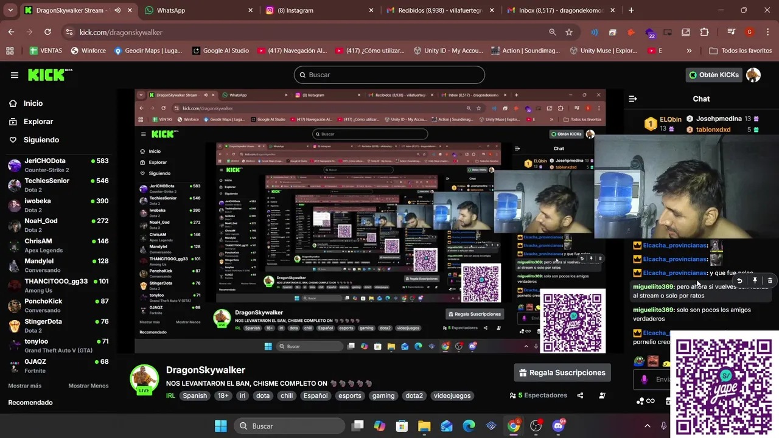The height and width of the screenshot is (438, 779).
Task: Open the Chrome three-dot menu
Action: click(767, 32)
